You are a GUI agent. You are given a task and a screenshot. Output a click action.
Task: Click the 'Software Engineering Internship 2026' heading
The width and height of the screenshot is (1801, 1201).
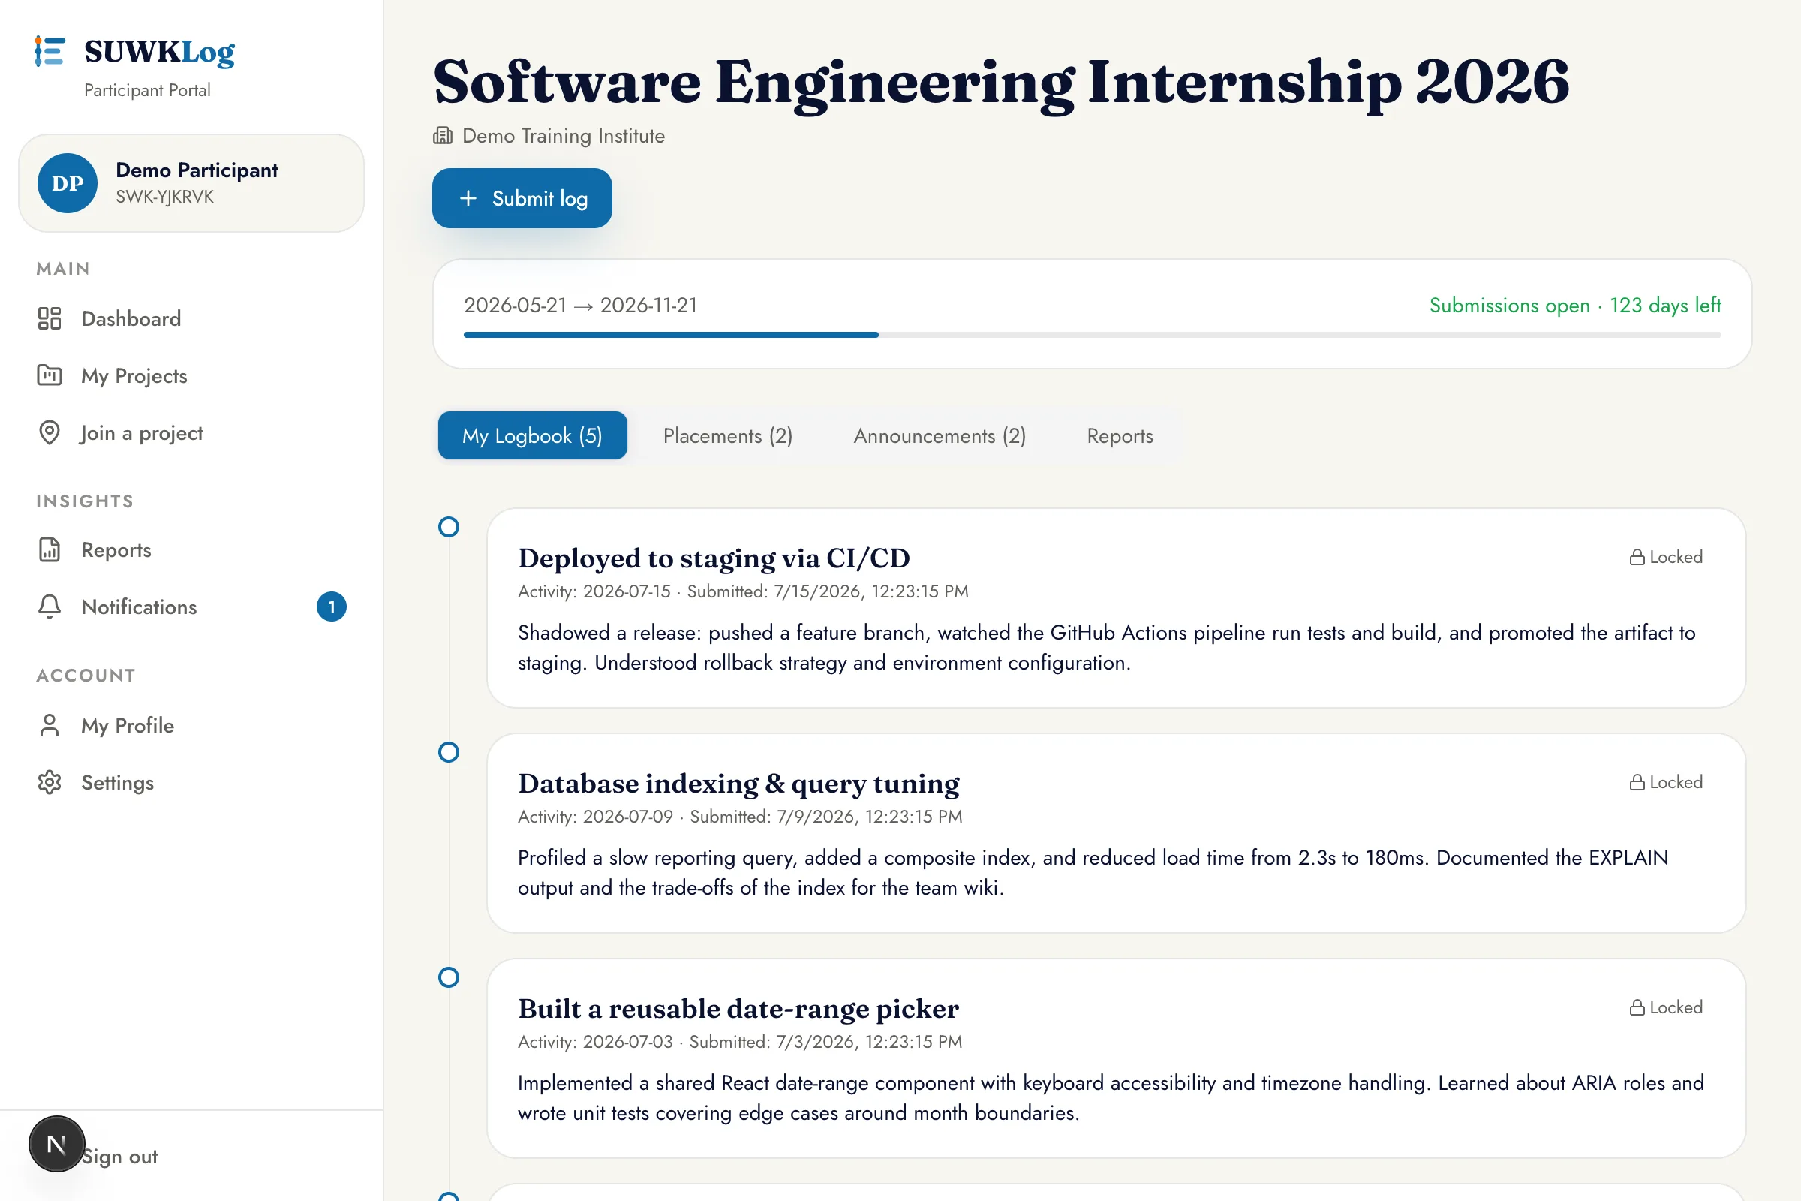coord(1002,83)
